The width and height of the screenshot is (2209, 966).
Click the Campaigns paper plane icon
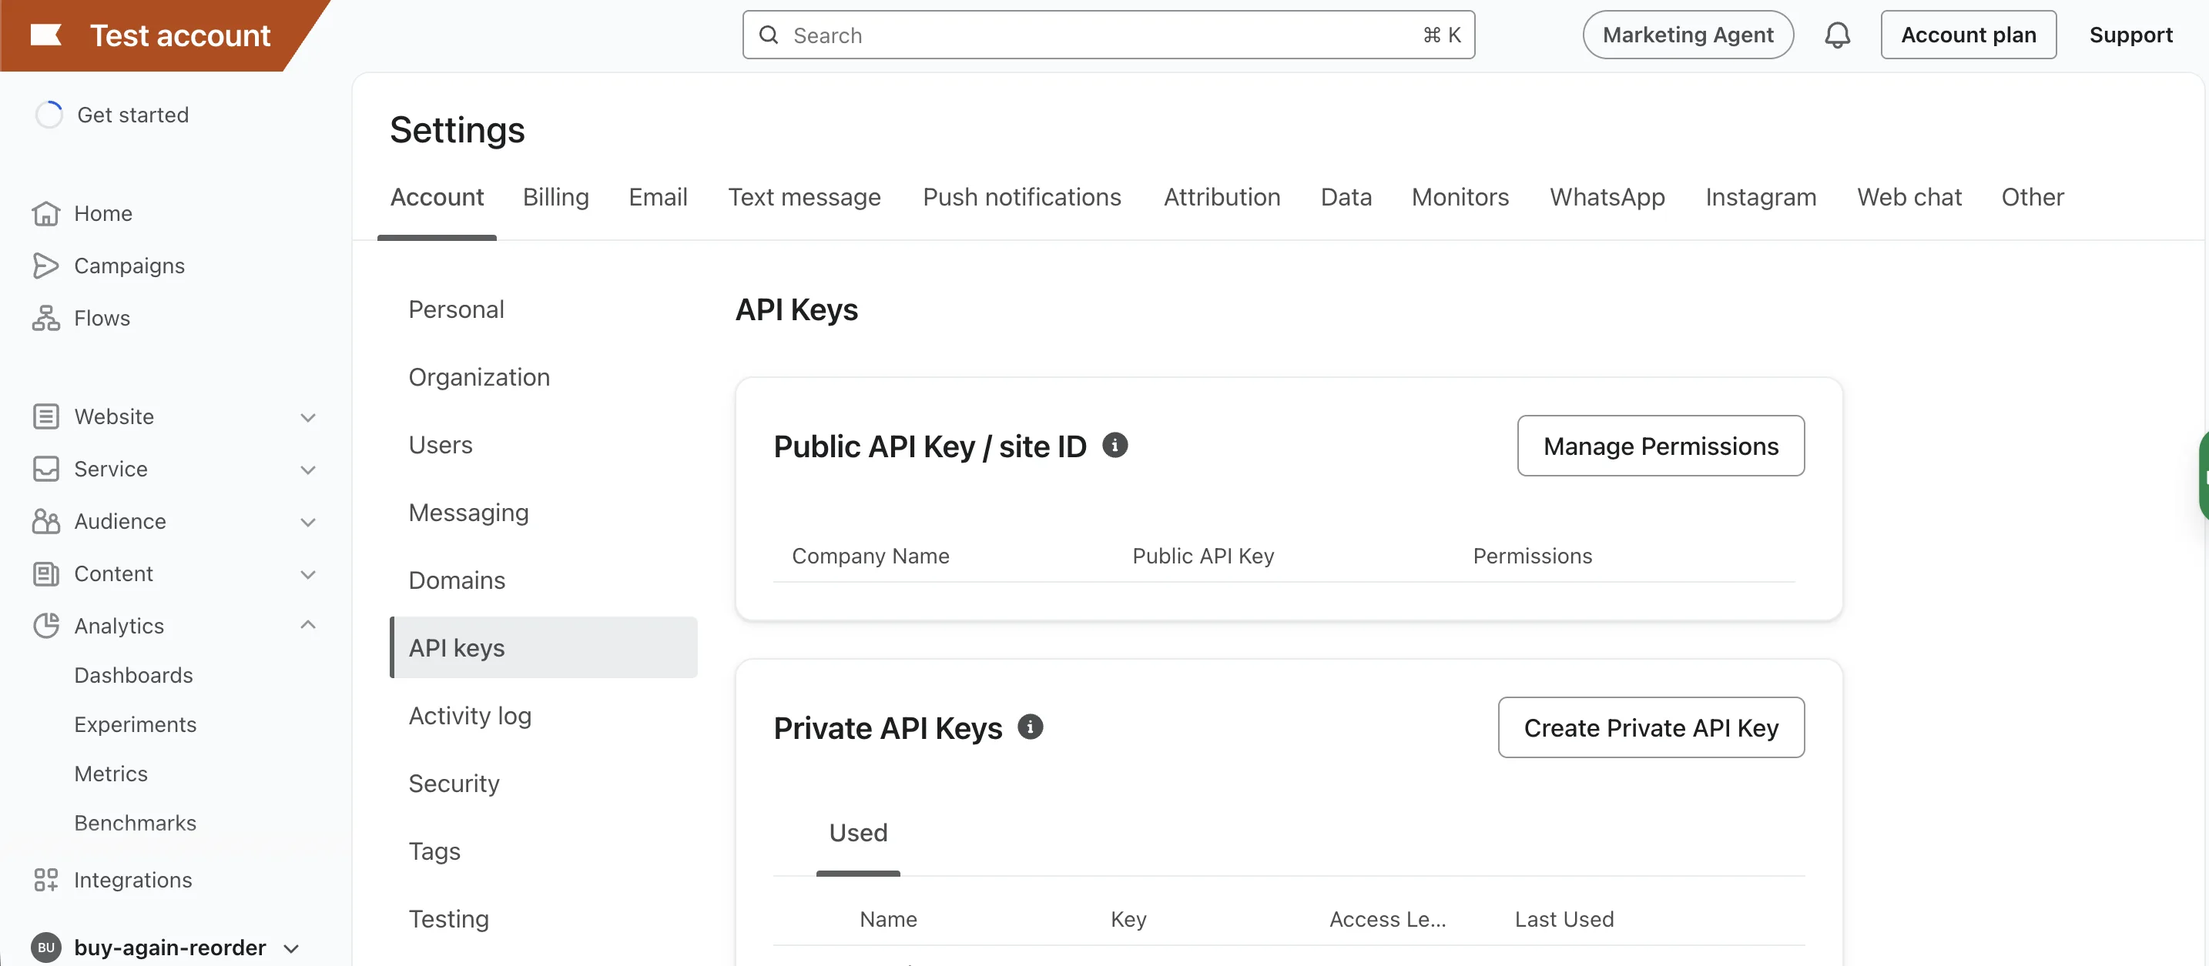tap(45, 266)
